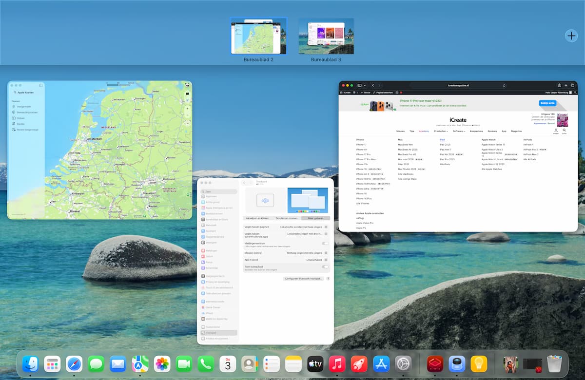Open Safari tab overview icon

[x=572, y=85]
